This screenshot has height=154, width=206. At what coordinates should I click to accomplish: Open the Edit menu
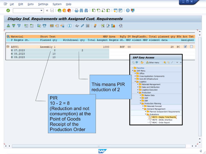(21, 4)
